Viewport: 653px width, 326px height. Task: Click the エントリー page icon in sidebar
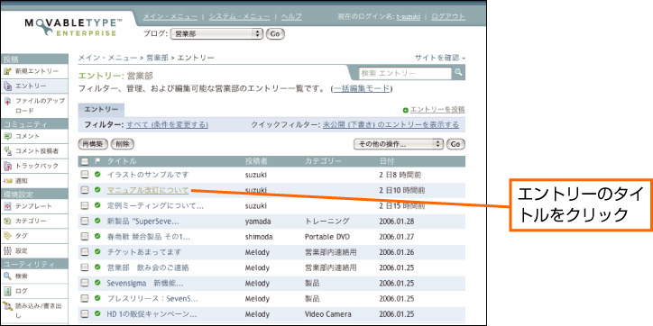click(x=7, y=86)
